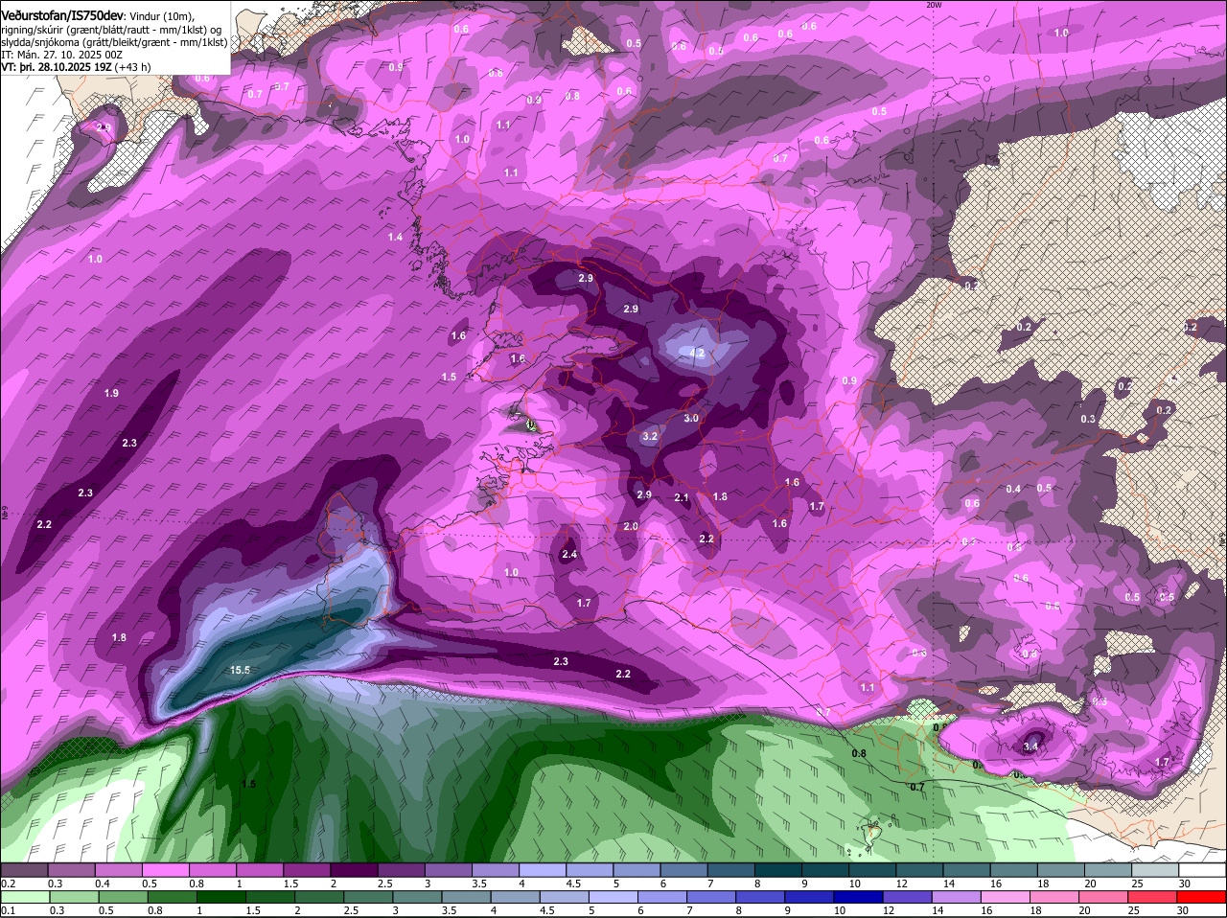
Task: Click the 3.2 value label on the map
Action: pos(650,436)
